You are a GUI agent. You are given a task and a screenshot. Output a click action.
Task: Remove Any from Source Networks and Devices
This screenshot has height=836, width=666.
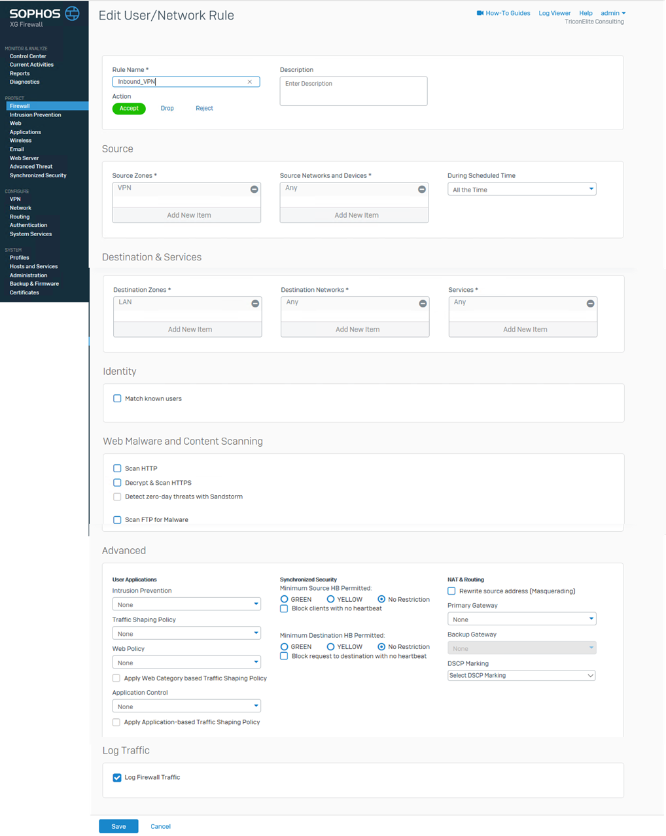(422, 189)
